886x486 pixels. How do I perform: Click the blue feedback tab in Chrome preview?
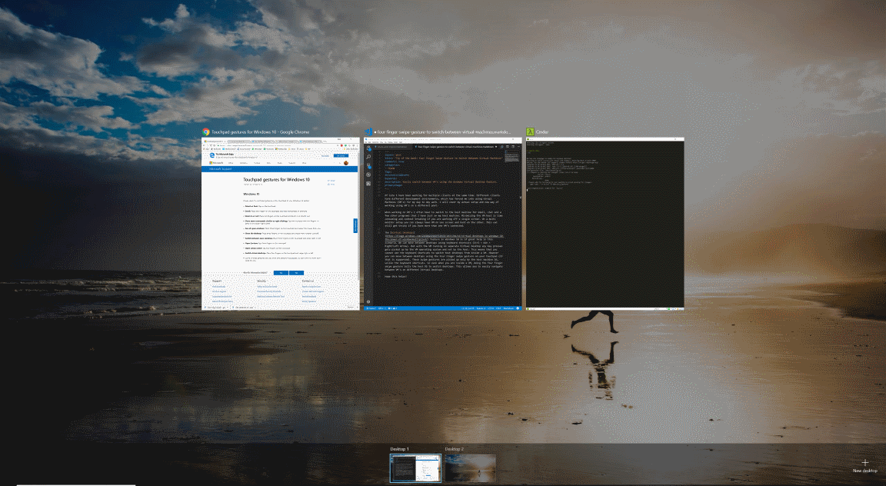(355, 225)
